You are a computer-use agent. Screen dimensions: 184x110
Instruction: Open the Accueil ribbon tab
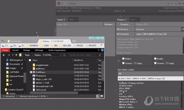tap(15, 50)
